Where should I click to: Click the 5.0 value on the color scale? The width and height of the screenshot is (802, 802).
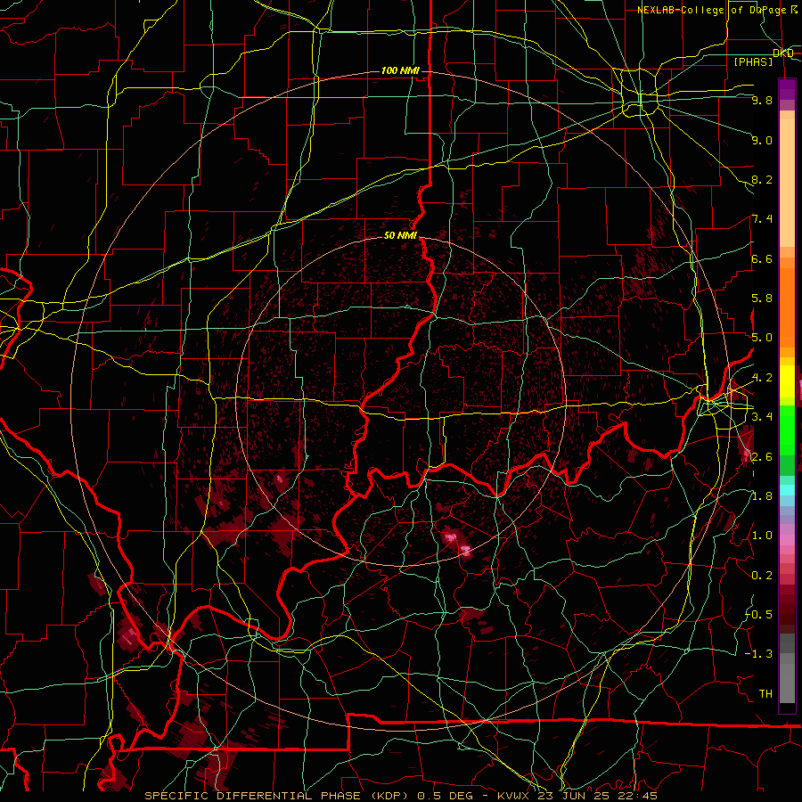coord(762,338)
